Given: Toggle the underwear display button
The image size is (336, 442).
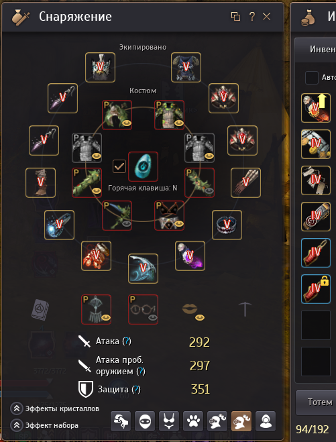Looking at the screenshot, I should coord(169,421).
